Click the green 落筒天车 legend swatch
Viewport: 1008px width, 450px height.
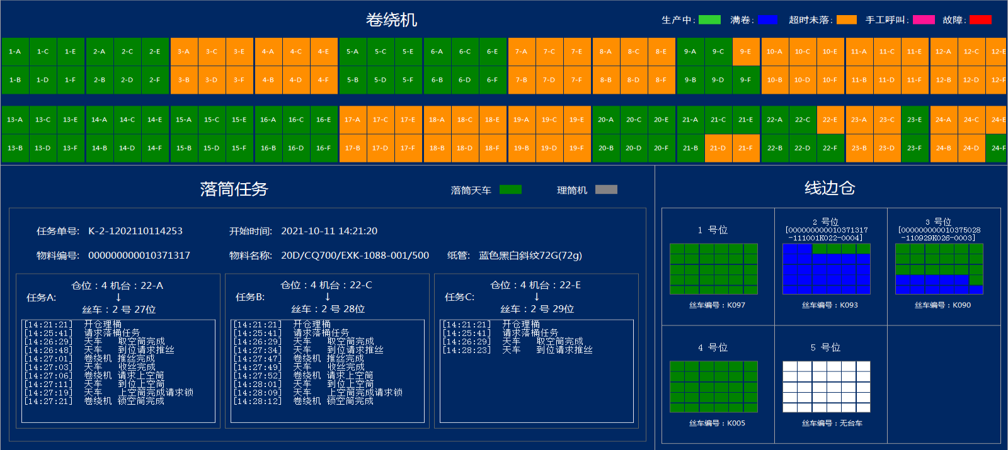coord(510,189)
